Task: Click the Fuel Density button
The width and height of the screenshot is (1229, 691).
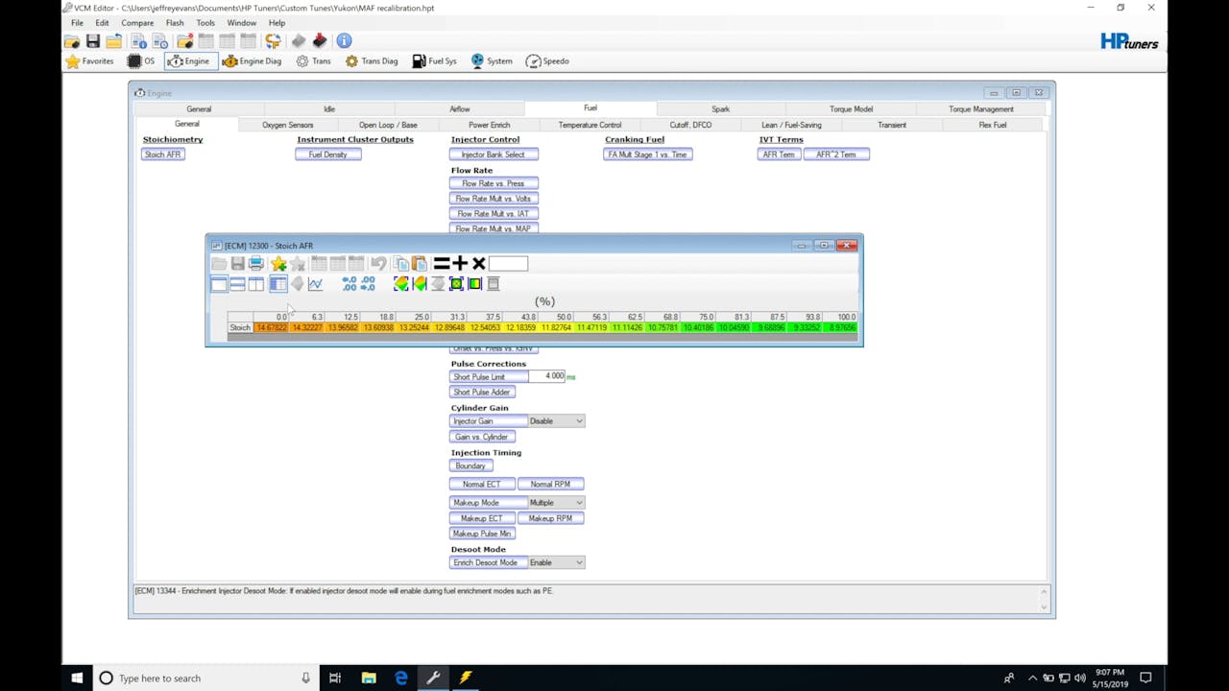Action: (327, 155)
